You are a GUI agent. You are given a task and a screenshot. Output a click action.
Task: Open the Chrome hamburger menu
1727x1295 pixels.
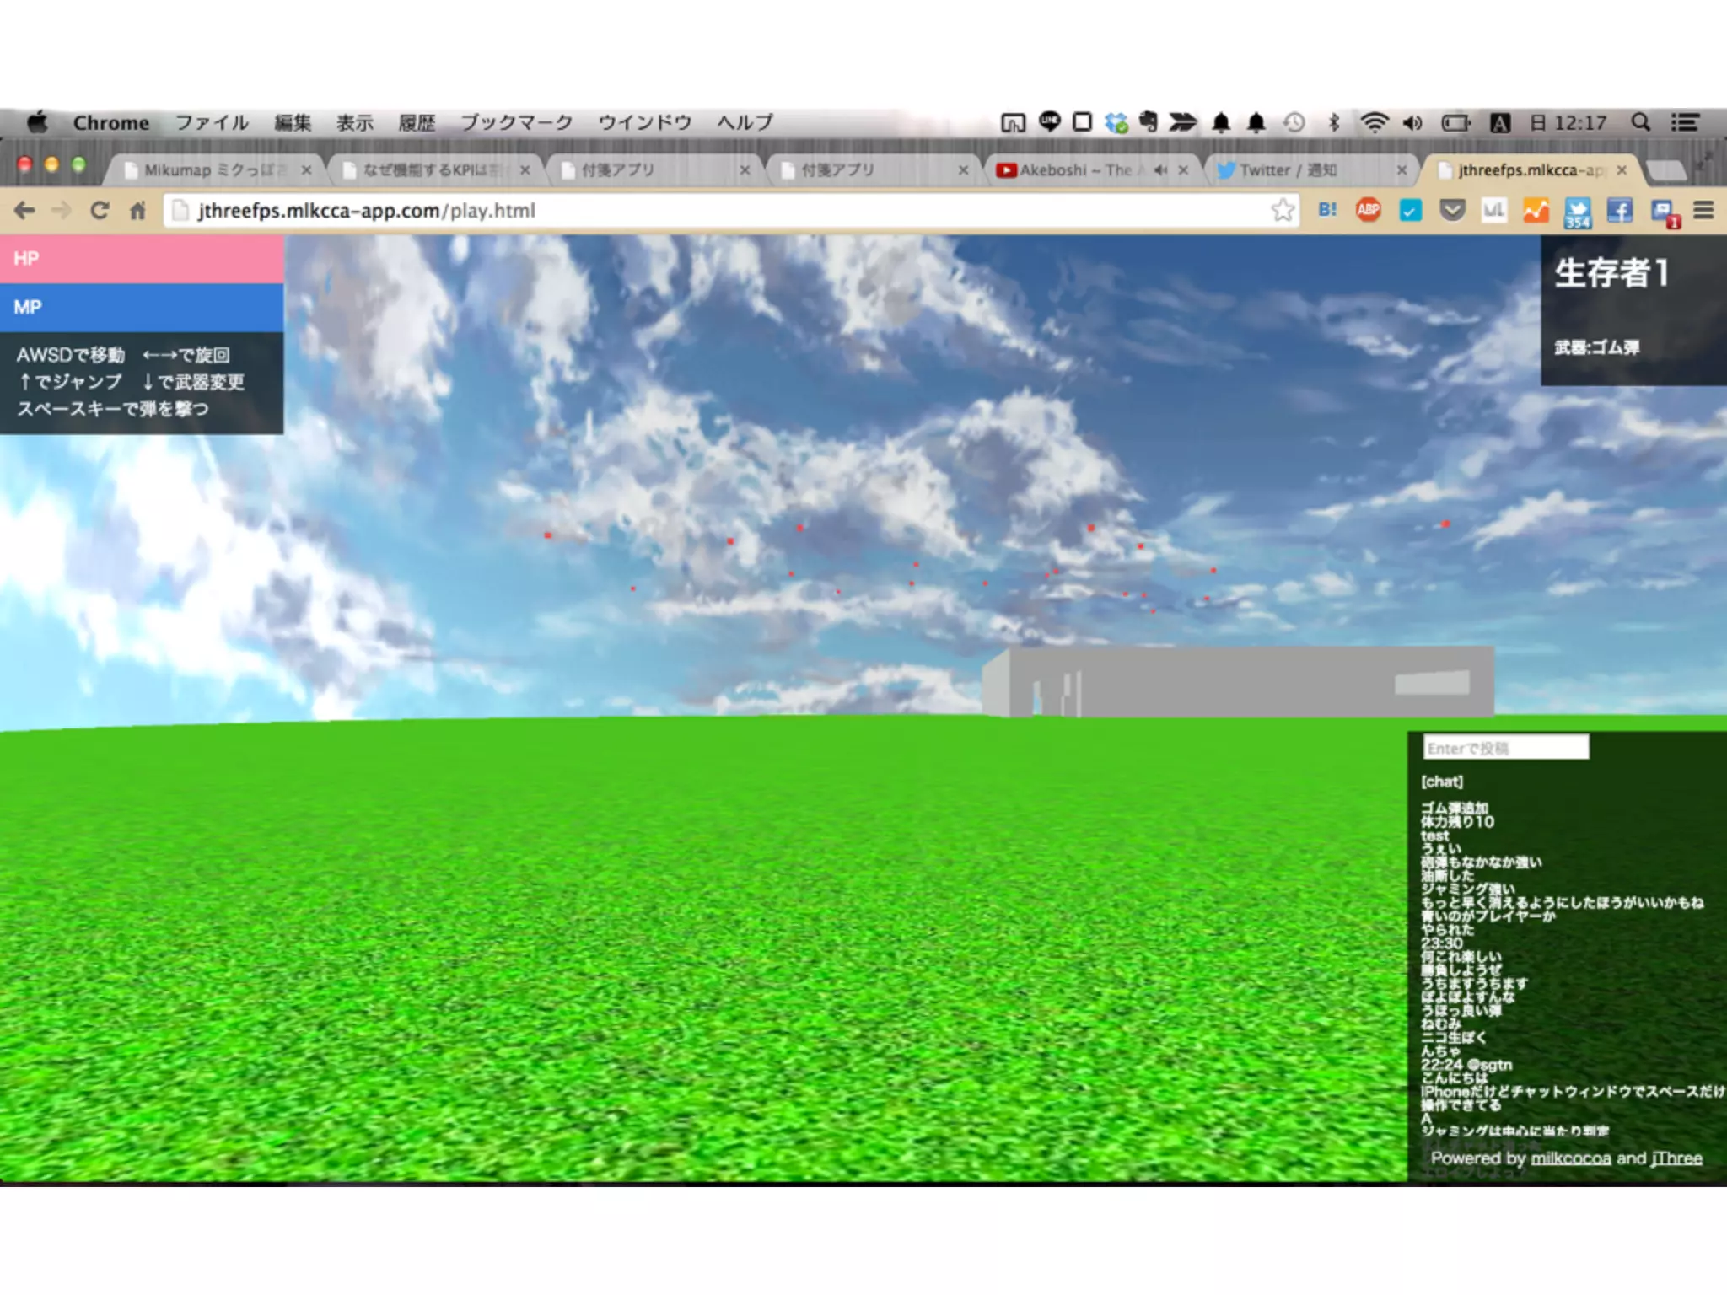tap(1703, 210)
